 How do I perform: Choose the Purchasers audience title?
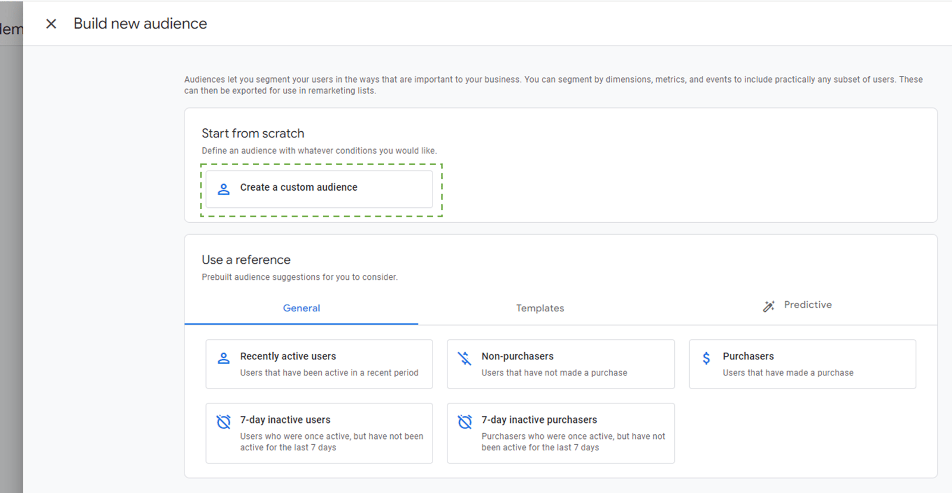[x=748, y=356]
